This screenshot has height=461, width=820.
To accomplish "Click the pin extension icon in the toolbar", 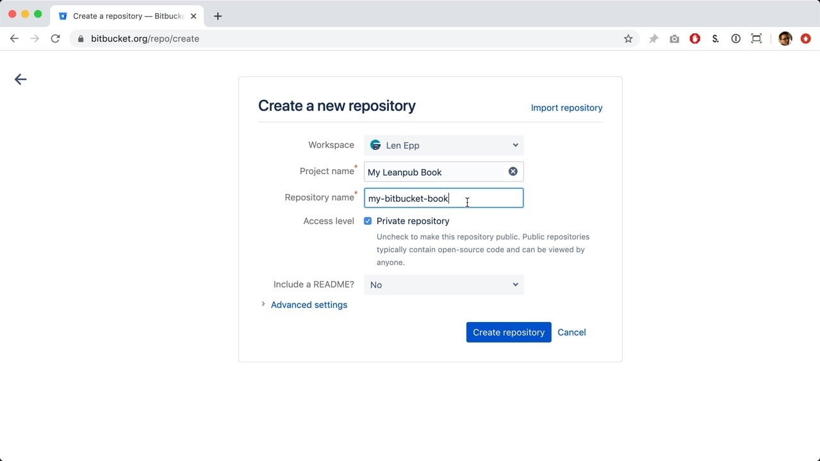I will click(653, 38).
